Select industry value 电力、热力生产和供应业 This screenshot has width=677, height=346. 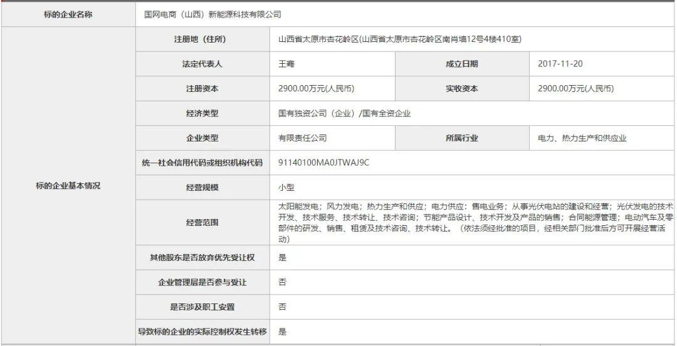[x=582, y=138]
